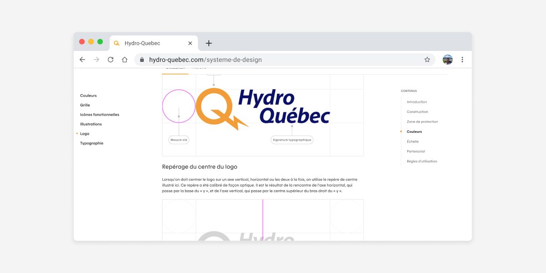
Task: Minimize the browser window with yellow button
Action: click(91, 42)
